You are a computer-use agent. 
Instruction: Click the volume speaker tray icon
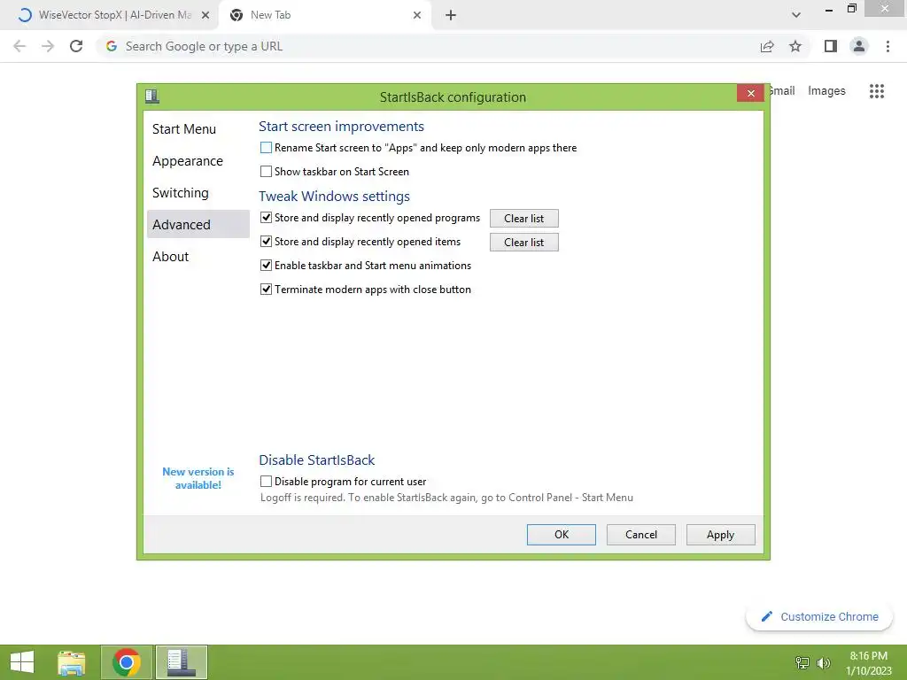pos(824,662)
